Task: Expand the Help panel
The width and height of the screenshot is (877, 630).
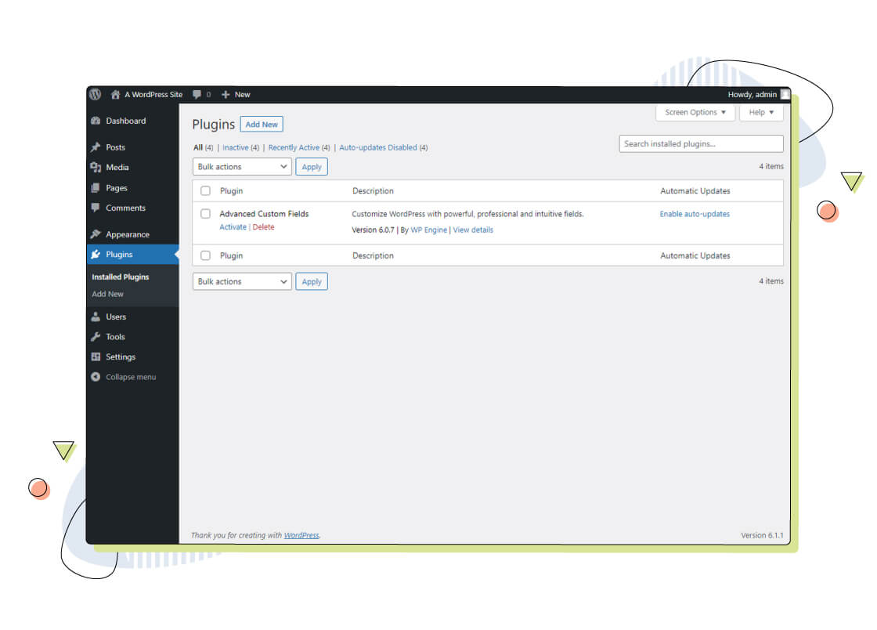Action: pos(761,113)
